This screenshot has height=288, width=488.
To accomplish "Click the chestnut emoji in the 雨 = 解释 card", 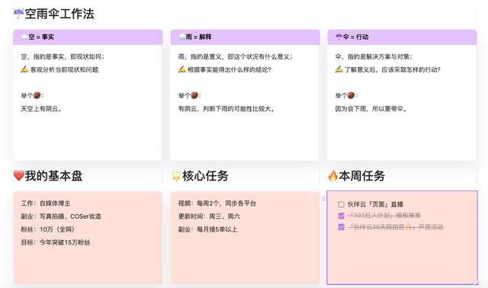I will [x=194, y=95].
